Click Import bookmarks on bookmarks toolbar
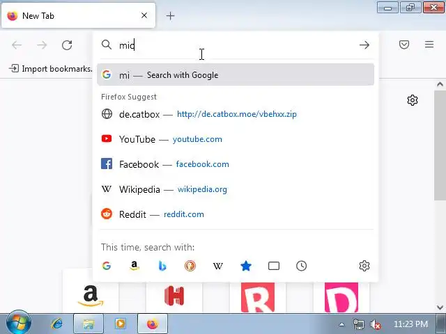Screen dimensions: 446x334 click(x=51, y=69)
